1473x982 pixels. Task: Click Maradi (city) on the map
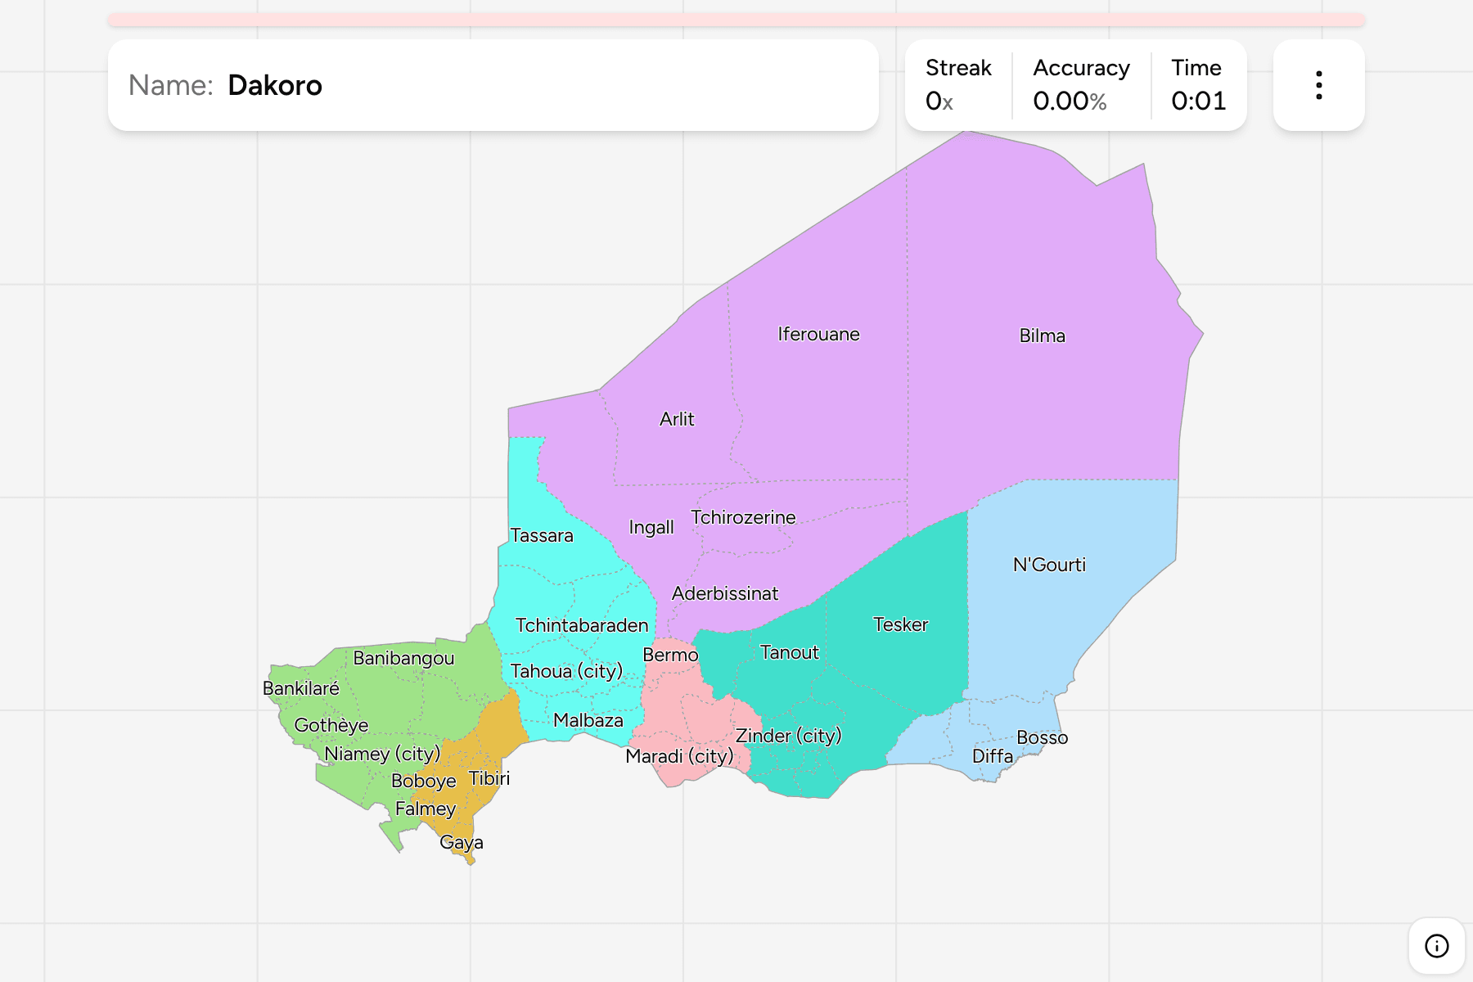679,756
